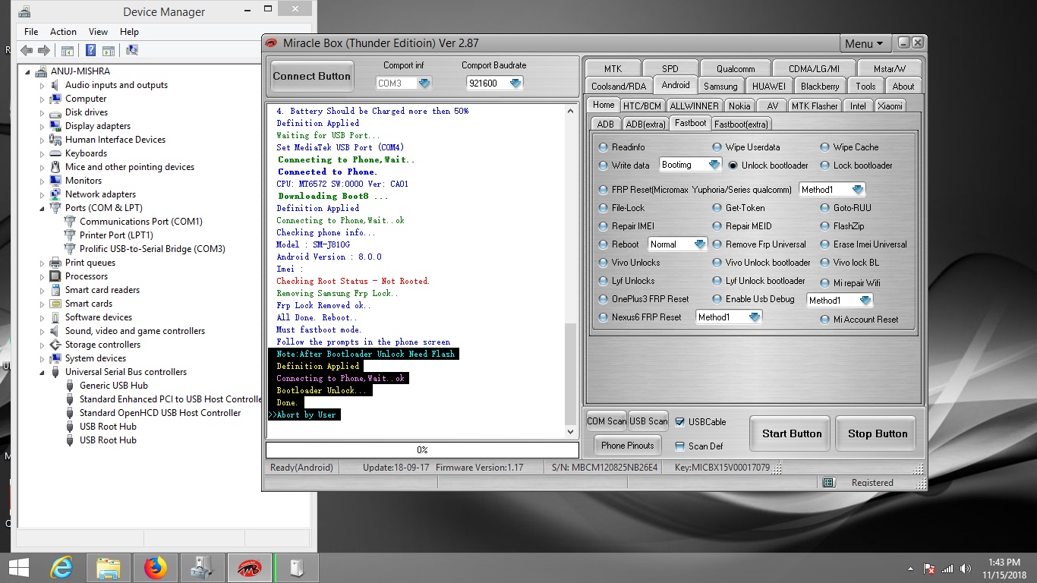Click volume icon in system tray
Image resolution: width=1037 pixels, height=583 pixels.
[x=966, y=569]
